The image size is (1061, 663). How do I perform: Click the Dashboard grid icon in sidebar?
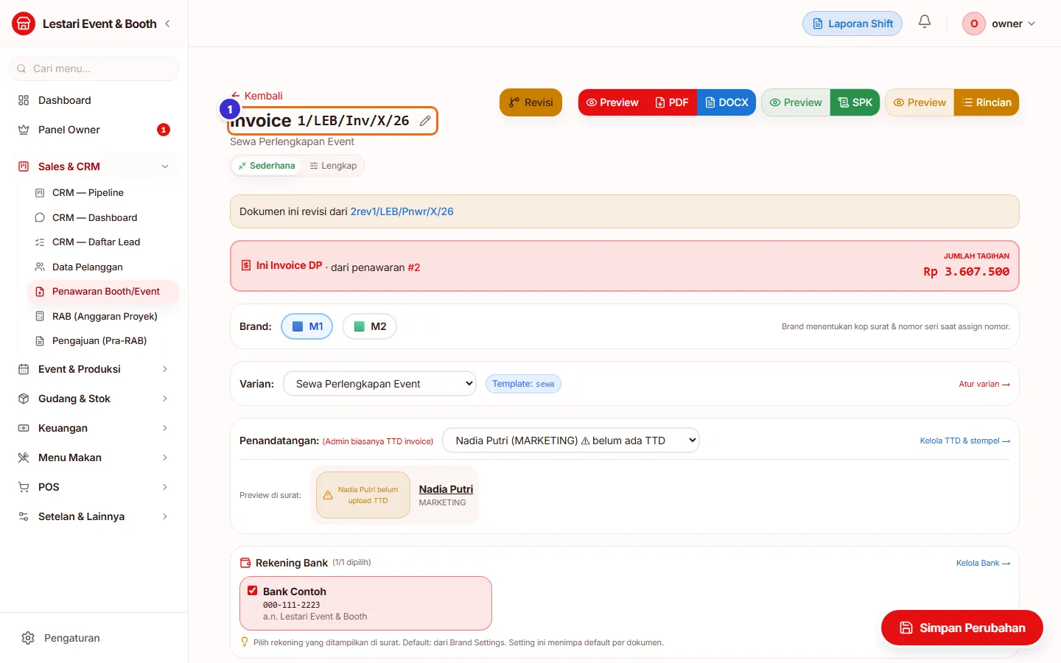[24, 100]
